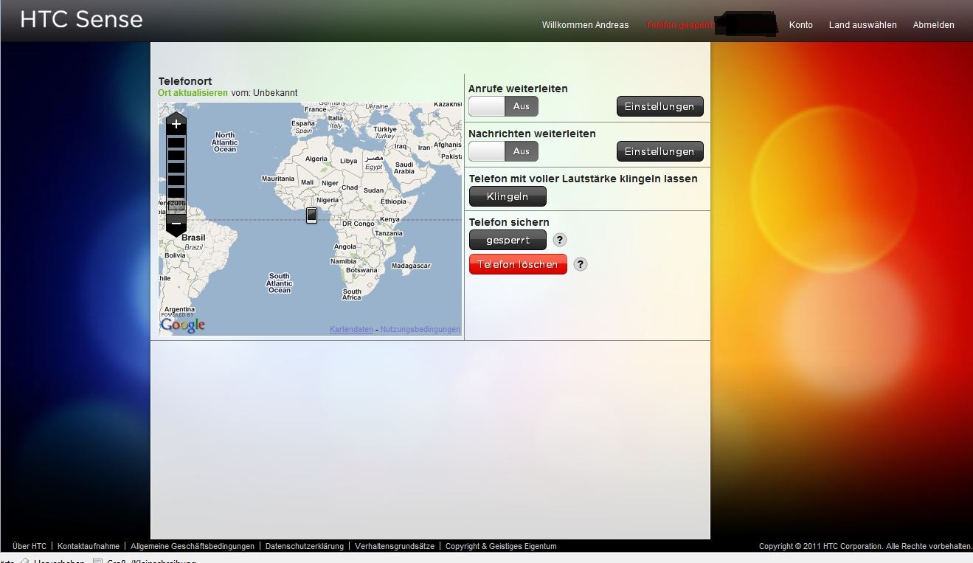Screen dimensions: 973x563
Task: Set map zoom to middle slider segment
Action: 176,167
